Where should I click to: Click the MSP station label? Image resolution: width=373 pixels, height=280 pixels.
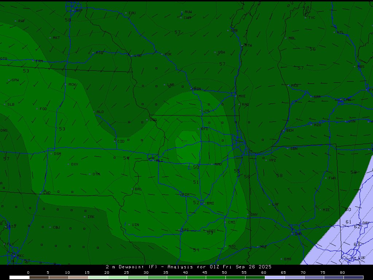79,11
